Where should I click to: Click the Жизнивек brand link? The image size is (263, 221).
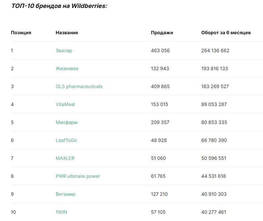click(67, 68)
